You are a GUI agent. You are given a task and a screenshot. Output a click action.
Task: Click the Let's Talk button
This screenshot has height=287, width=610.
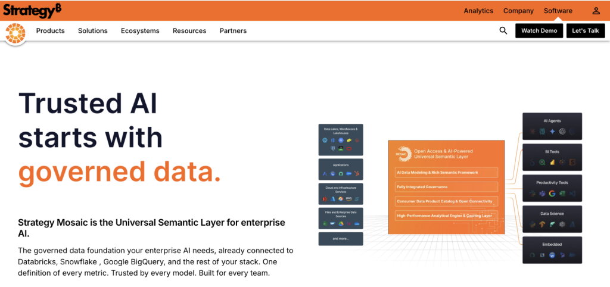click(586, 31)
